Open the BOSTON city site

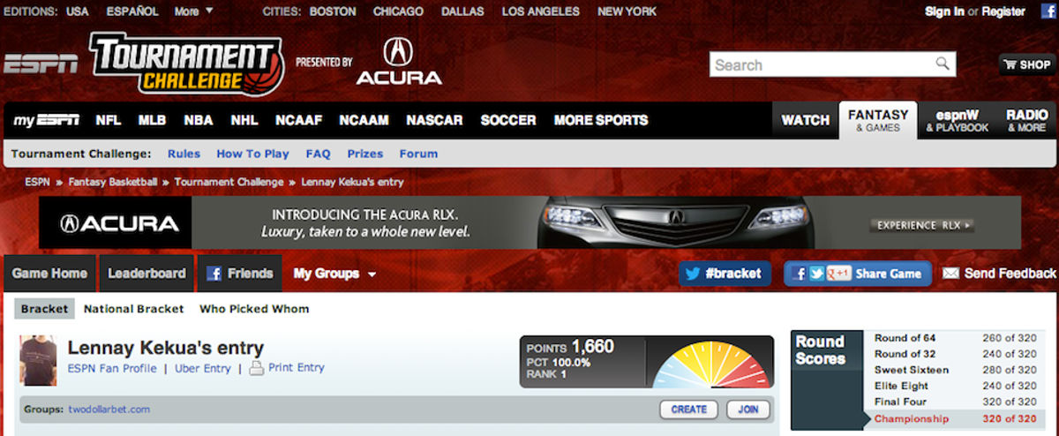pyautogui.click(x=333, y=11)
